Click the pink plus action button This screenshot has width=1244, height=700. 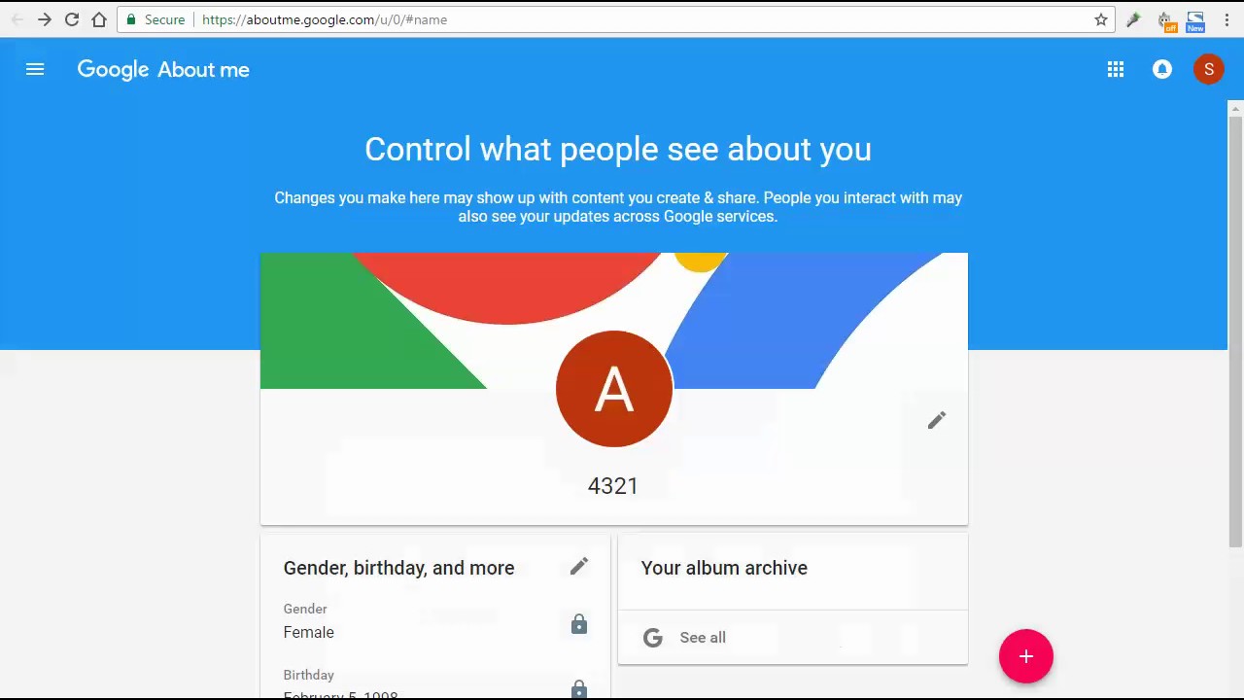coord(1026,656)
